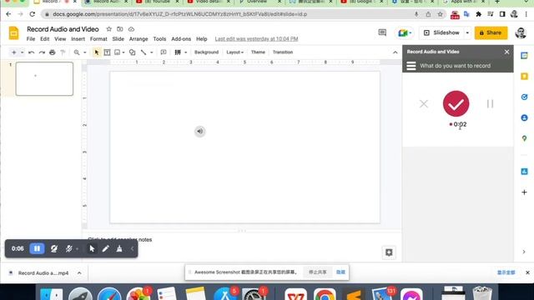
Task: Open the Insert menu
Action: pyautogui.click(x=78, y=39)
